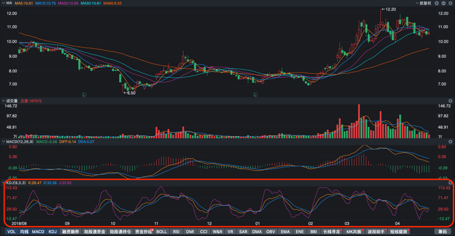
Task: Select the VR indicator
Action: pos(230,232)
